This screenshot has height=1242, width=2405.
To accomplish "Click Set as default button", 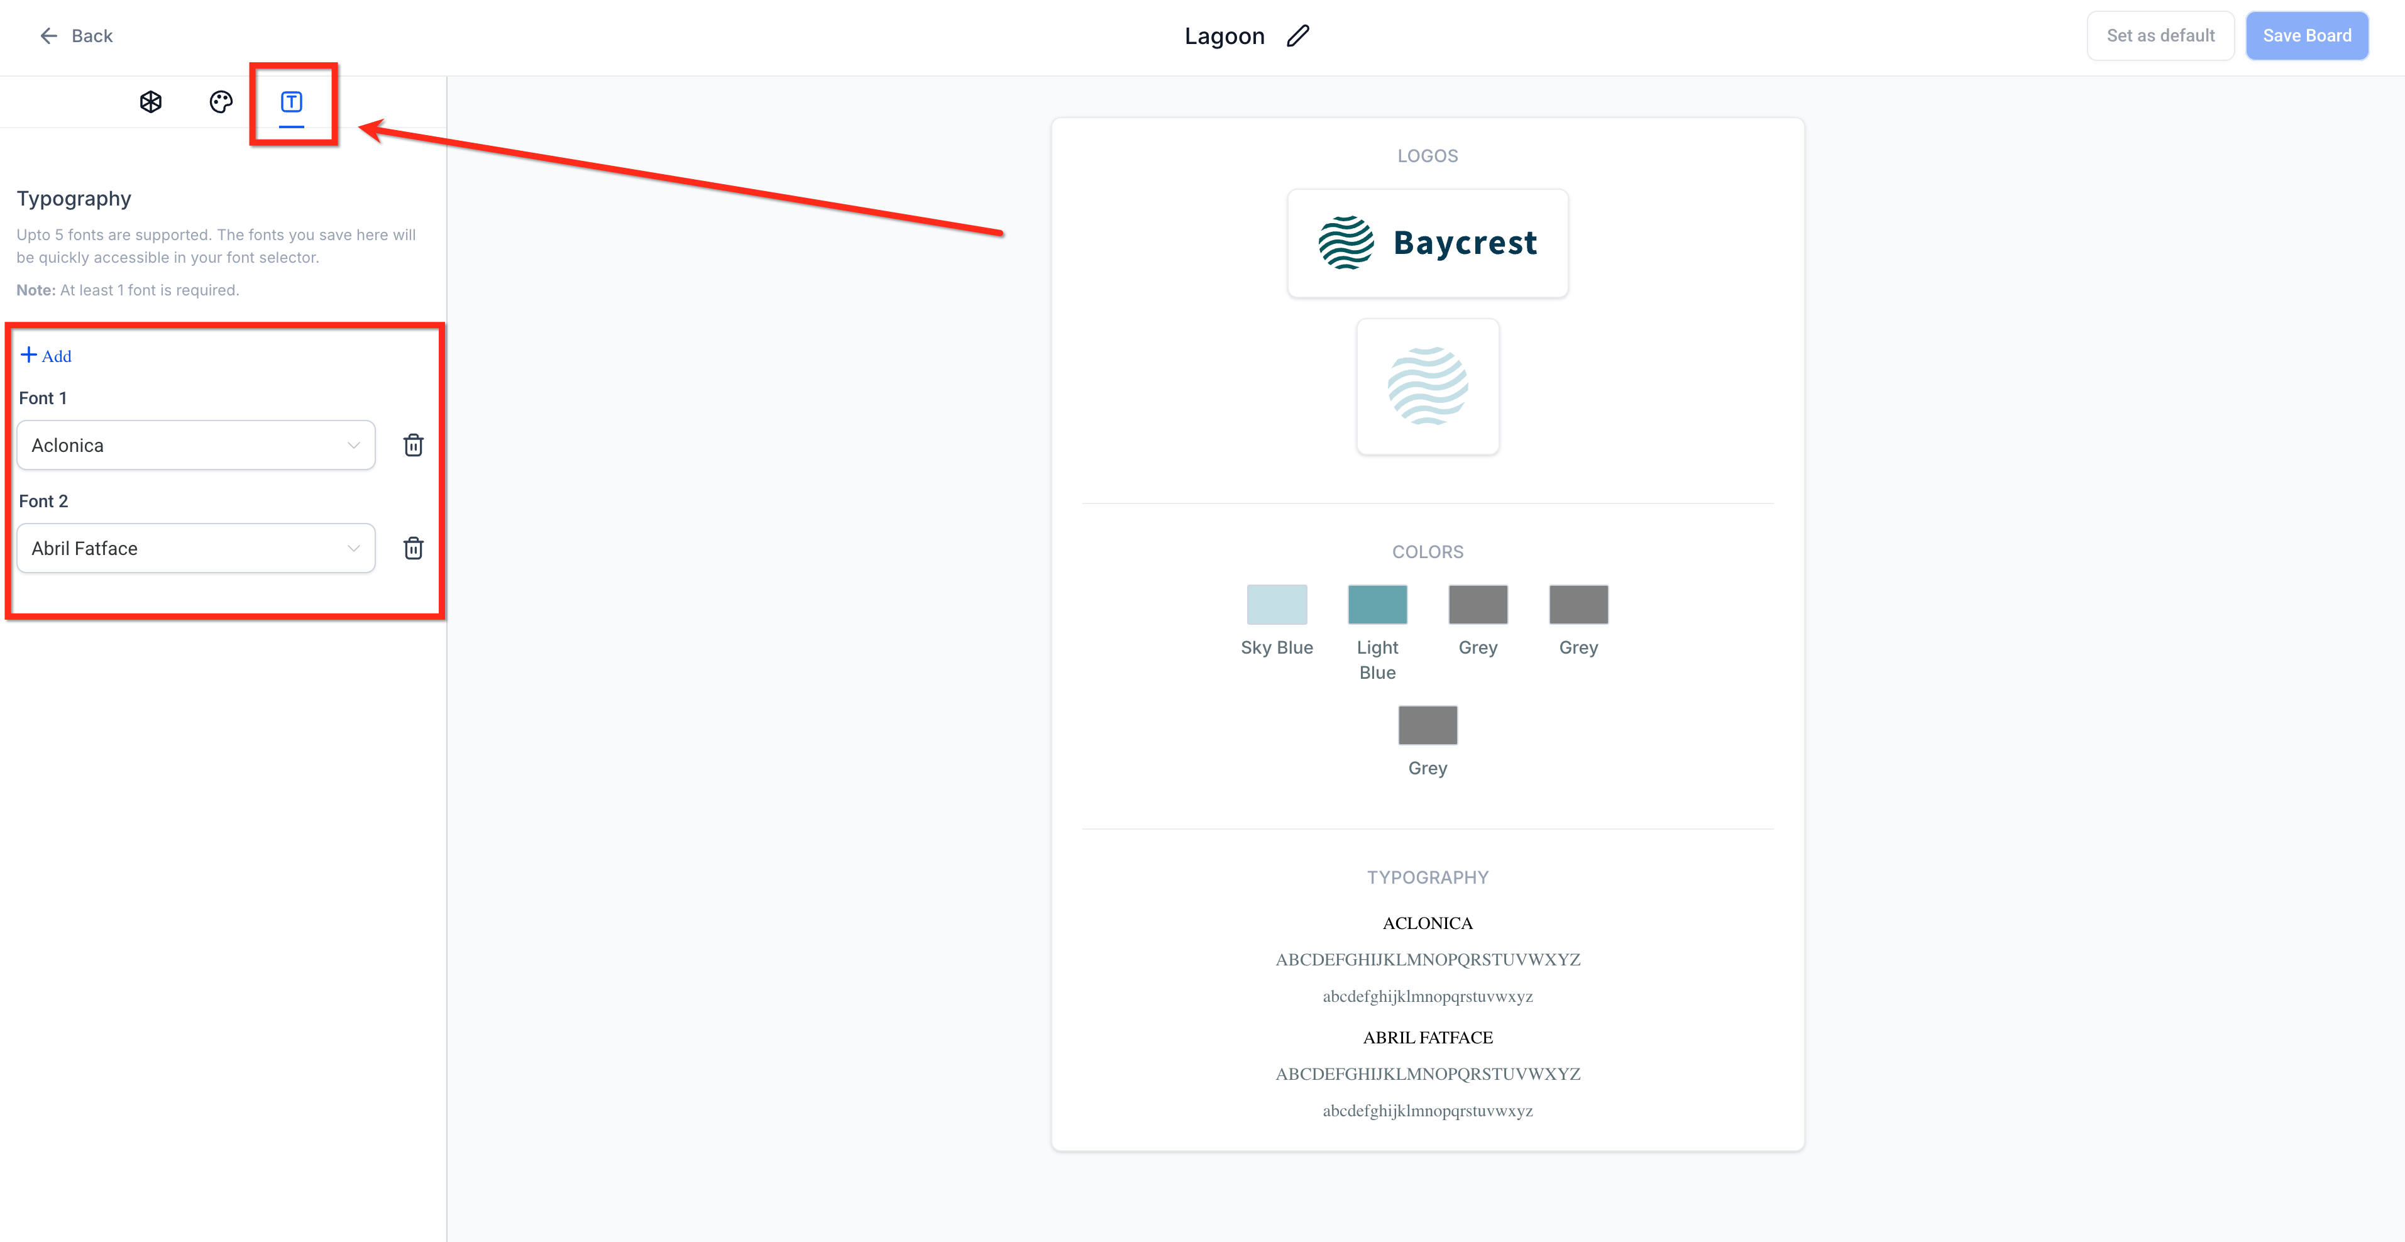I will click(x=2159, y=35).
